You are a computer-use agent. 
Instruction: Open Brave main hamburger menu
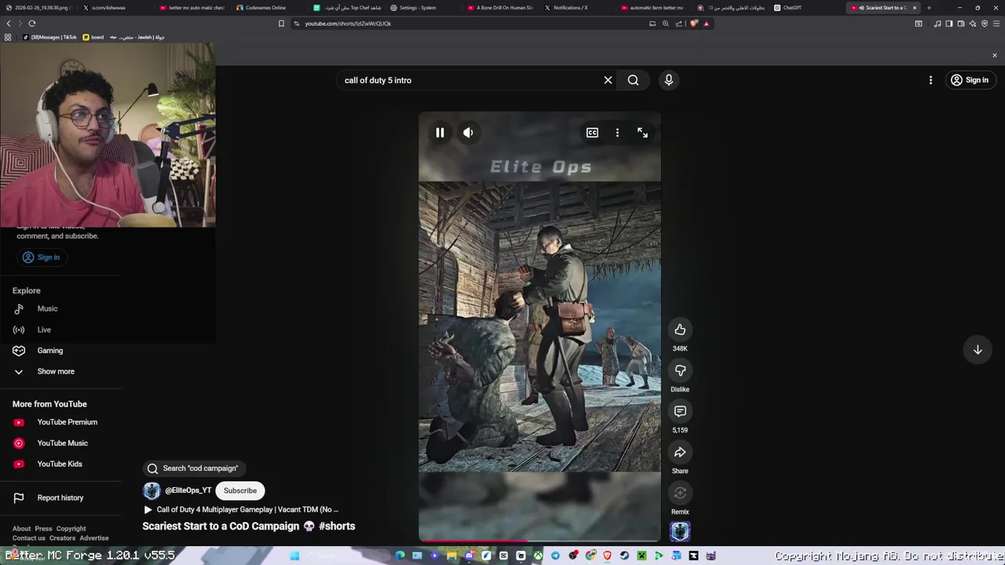(x=996, y=24)
